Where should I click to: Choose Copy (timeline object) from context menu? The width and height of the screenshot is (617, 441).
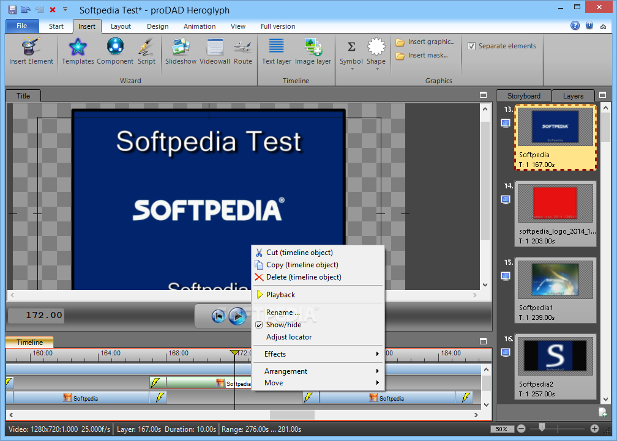pyautogui.click(x=318, y=265)
